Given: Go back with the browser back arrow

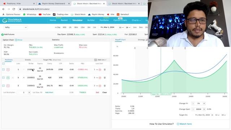Looking at the screenshot, I should click(4, 9).
